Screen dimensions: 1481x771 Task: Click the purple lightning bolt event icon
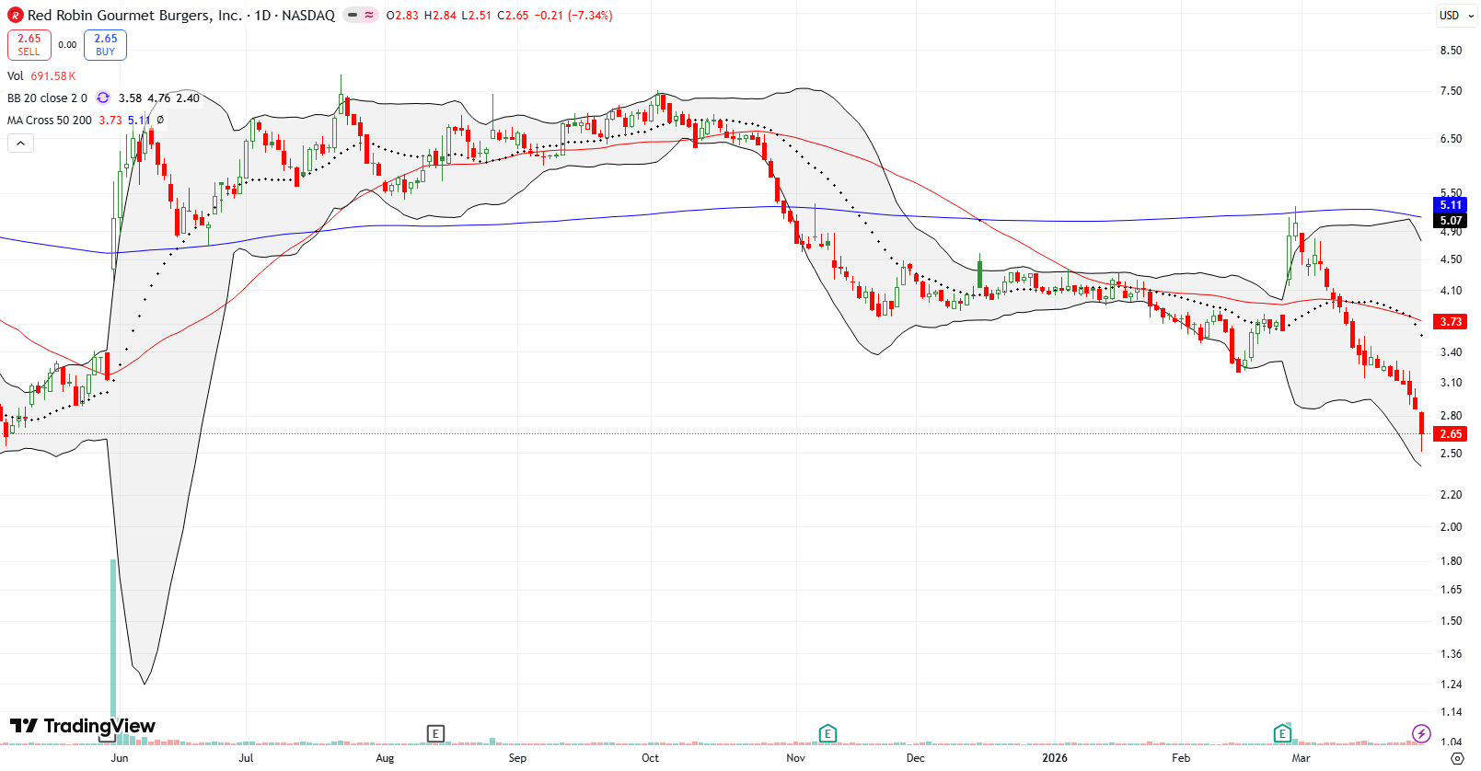pos(1421,733)
